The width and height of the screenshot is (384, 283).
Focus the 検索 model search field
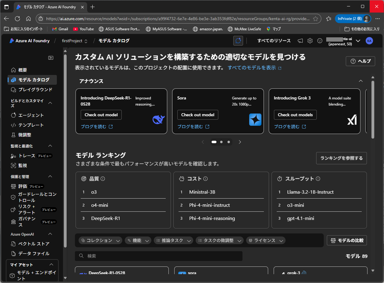[159, 256]
